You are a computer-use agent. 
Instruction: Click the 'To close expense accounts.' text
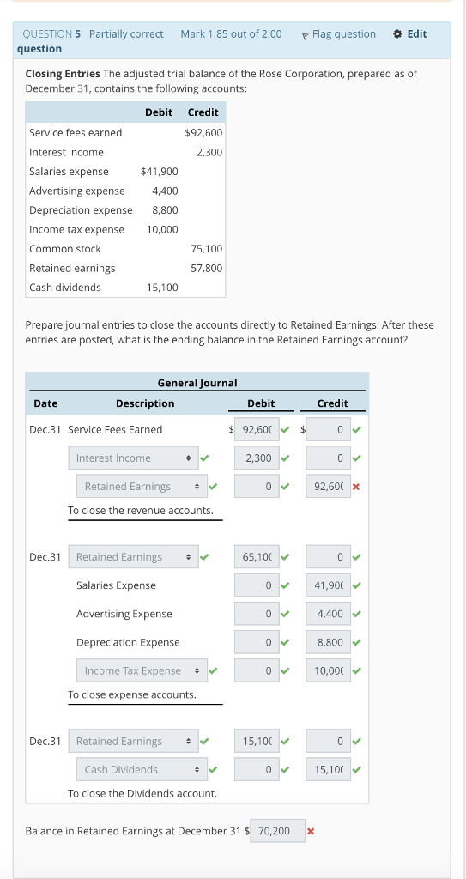tap(132, 694)
